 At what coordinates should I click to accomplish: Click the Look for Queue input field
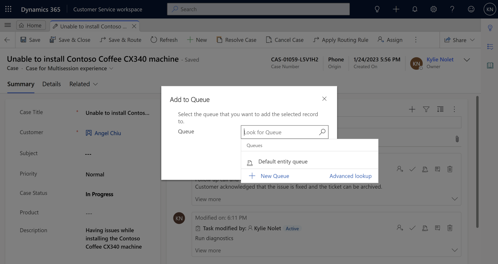click(280, 132)
